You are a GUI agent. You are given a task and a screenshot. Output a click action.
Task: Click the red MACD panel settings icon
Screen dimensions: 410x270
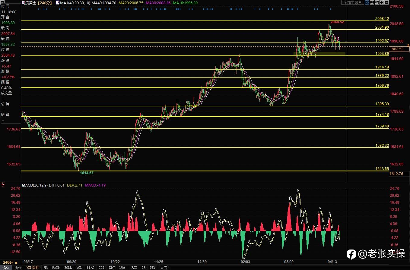coord(2,184)
